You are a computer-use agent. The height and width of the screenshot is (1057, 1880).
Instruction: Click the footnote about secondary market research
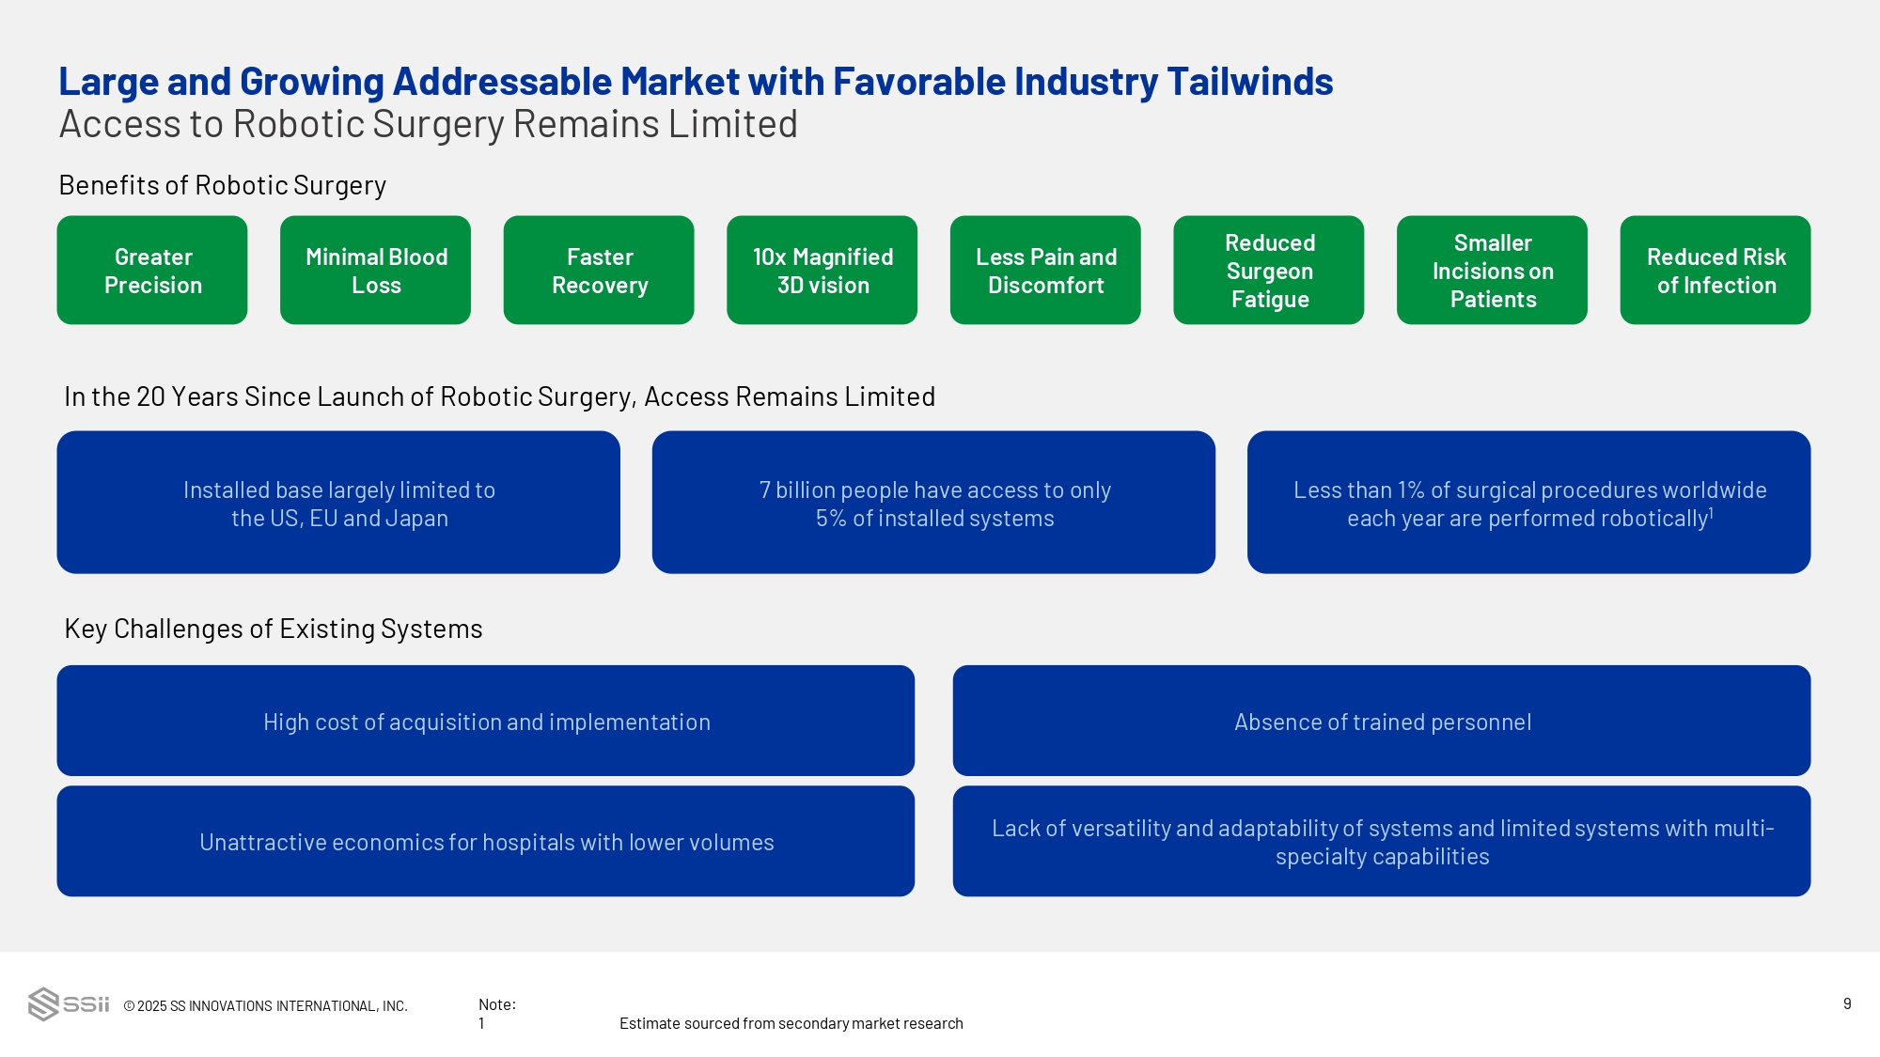[791, 1023]
